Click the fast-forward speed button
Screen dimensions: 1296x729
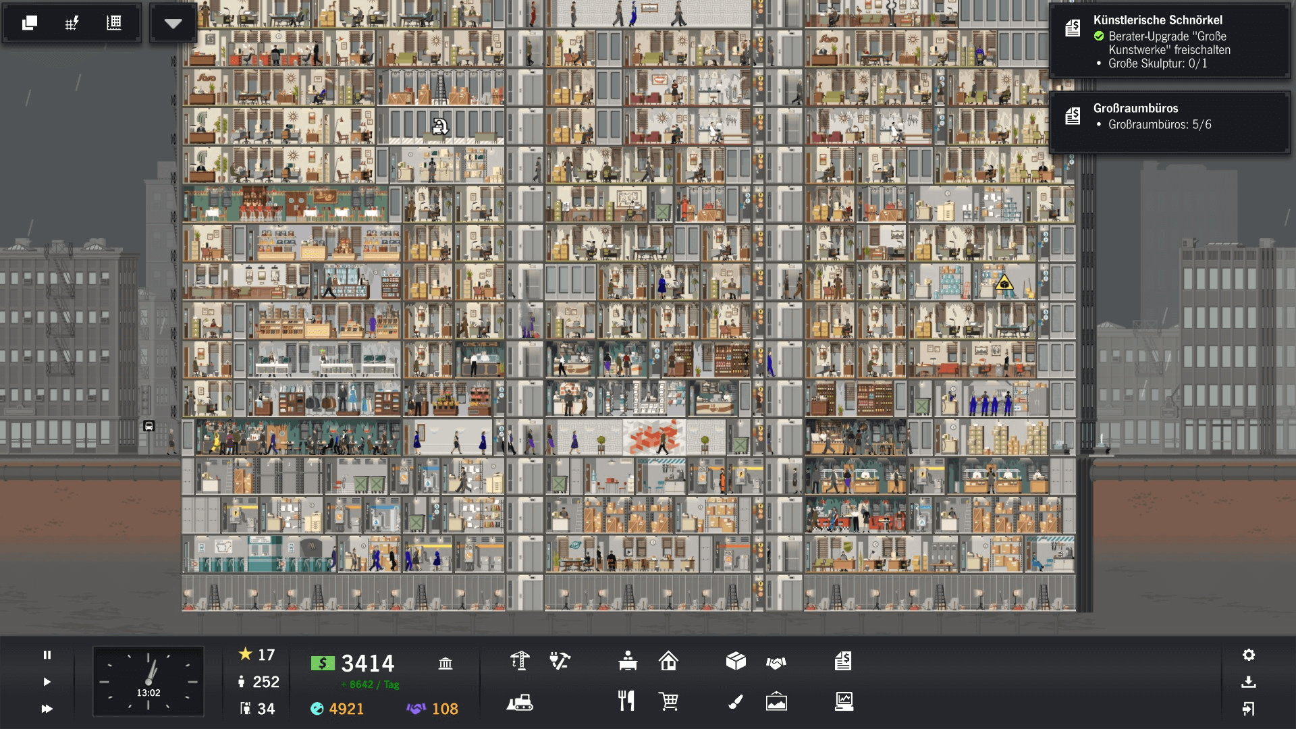click(x=47, y=709)
